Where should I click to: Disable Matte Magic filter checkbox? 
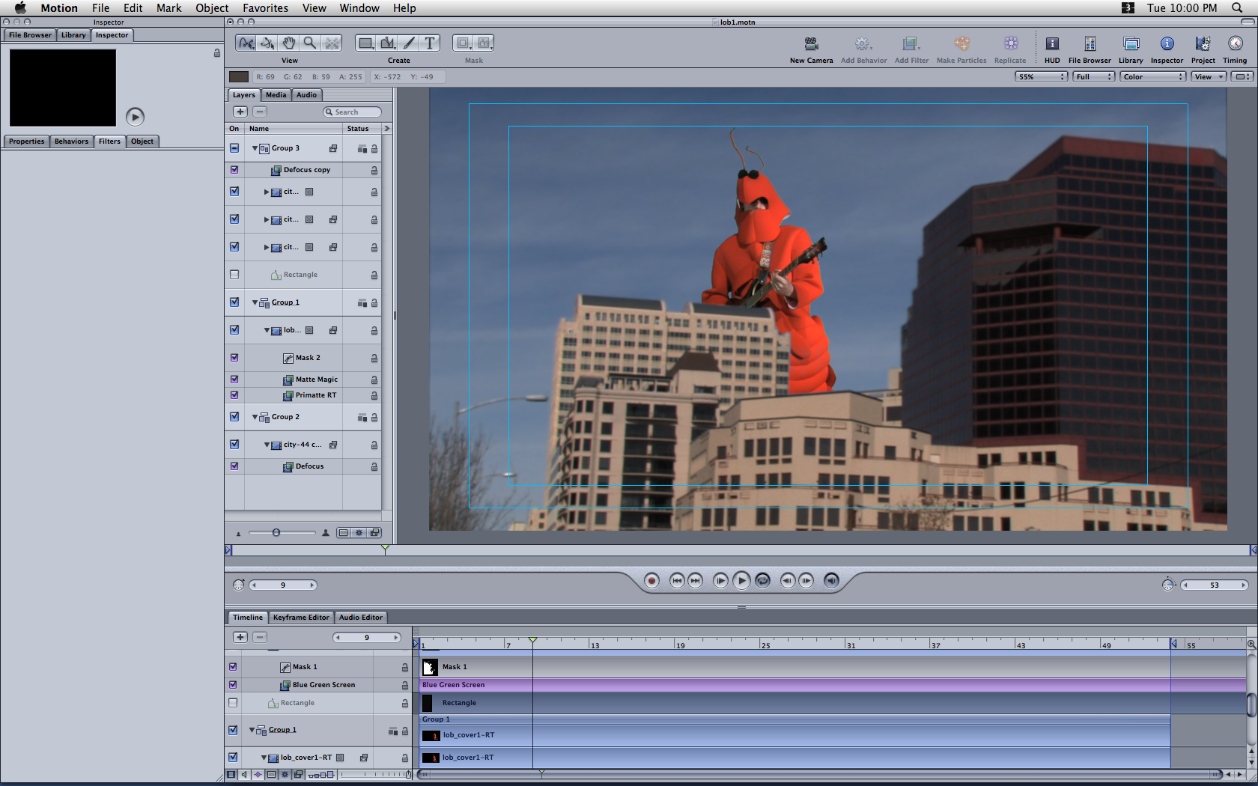point(234,380)
